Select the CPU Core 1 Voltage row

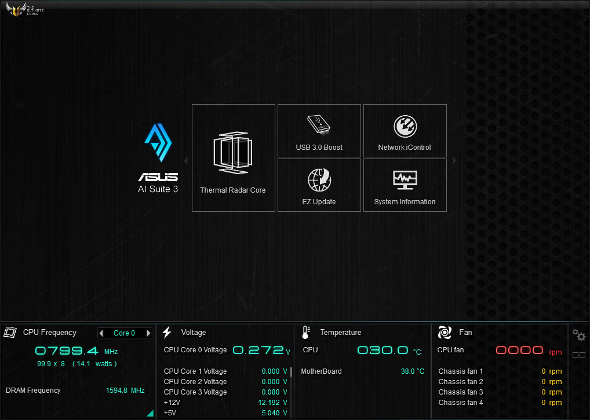pos(225,371)
